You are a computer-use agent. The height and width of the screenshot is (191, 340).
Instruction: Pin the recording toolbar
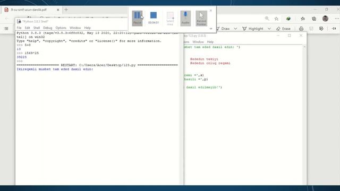211,28
